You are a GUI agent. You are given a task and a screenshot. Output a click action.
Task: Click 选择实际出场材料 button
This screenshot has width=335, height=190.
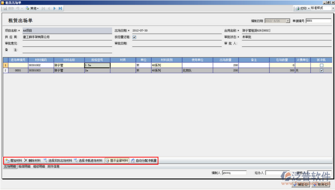coord(58,161)
